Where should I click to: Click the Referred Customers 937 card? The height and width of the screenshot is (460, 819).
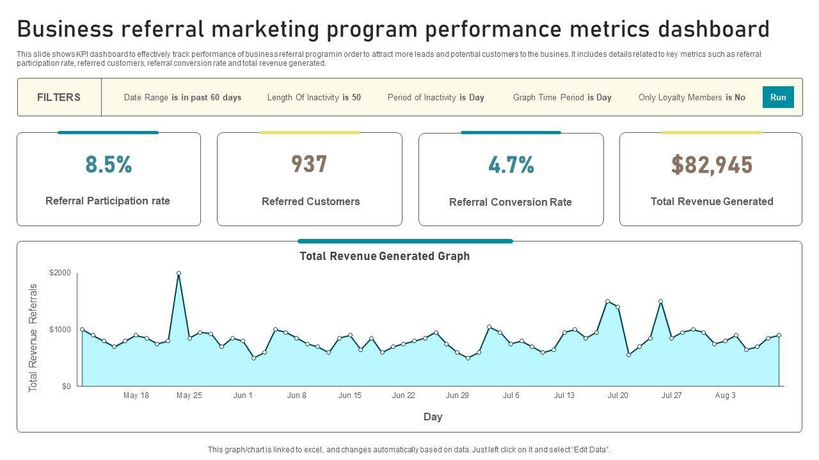coord(310,180)
